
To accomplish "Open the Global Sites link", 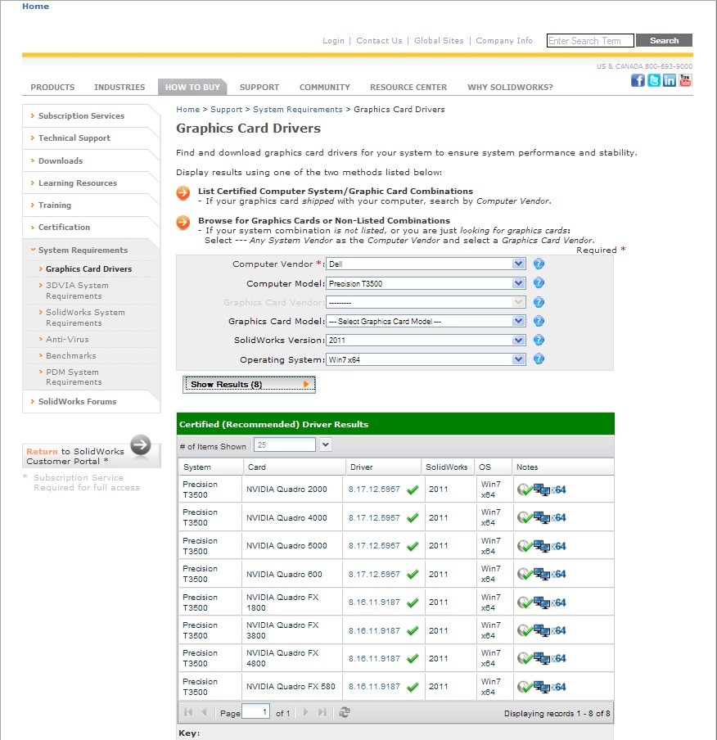I will point(439,41).
